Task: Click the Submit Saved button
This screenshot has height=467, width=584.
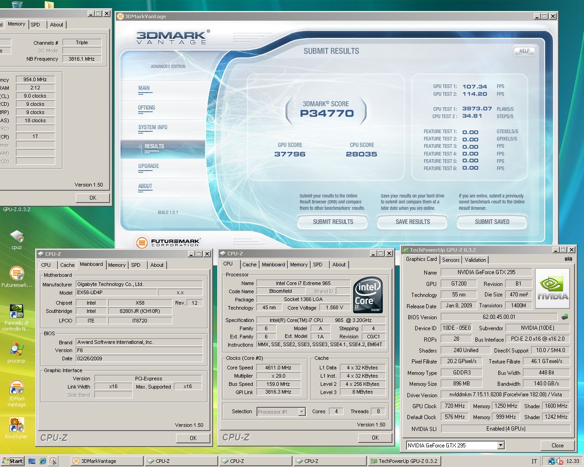Action: 492,222
